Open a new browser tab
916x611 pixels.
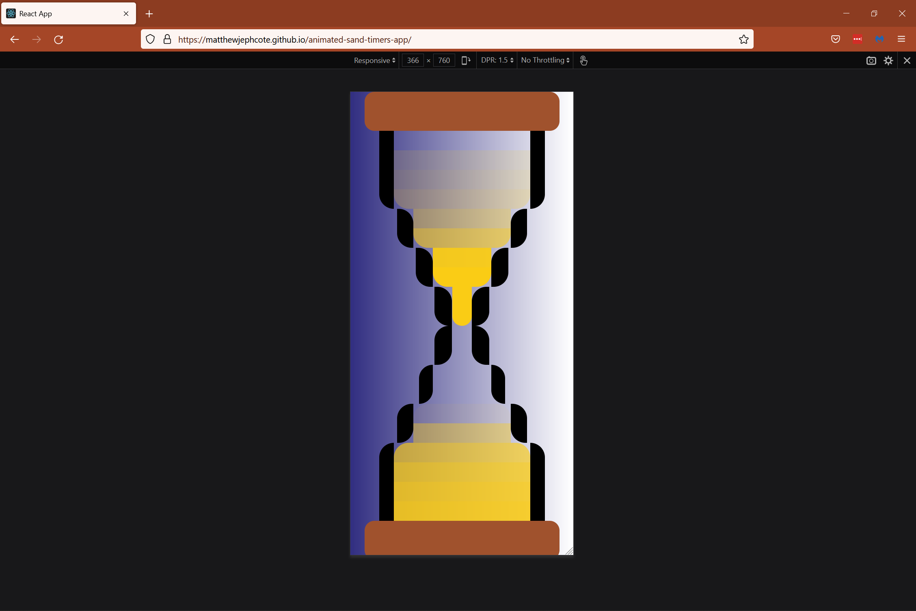point(149,13)
